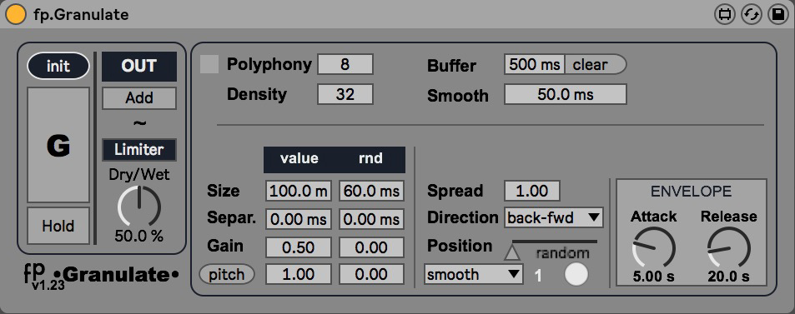795x314 pixels.
Task: Toggle the Hold button
Action: point(58,226)
